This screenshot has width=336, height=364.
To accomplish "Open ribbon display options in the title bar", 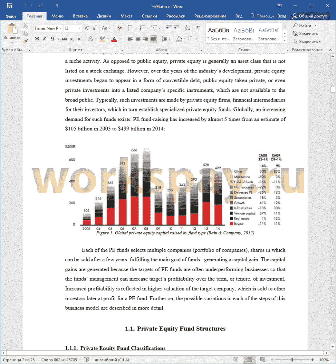I will click(x=279, y=5).
